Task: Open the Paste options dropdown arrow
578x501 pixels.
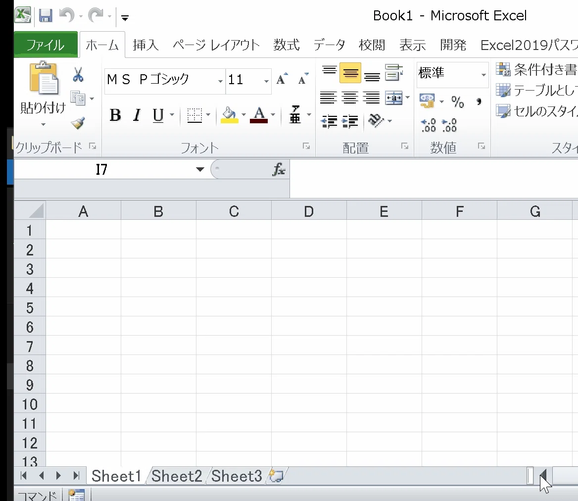Action: [44, 125]
